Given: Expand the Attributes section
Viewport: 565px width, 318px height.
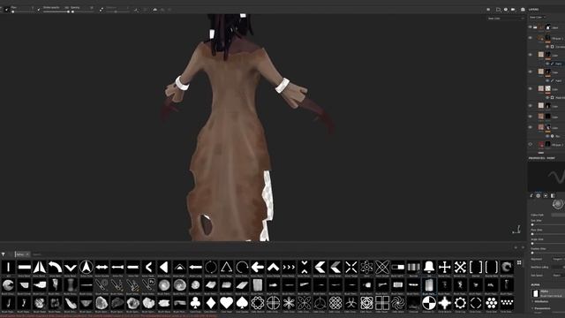Looking at the screenshot, I should point(541,301).
